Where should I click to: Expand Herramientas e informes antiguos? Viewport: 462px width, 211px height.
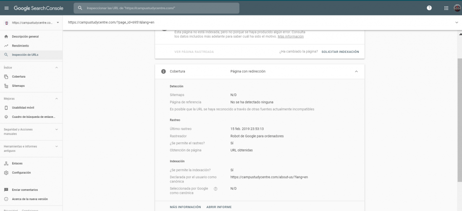(x=57, y=146)
